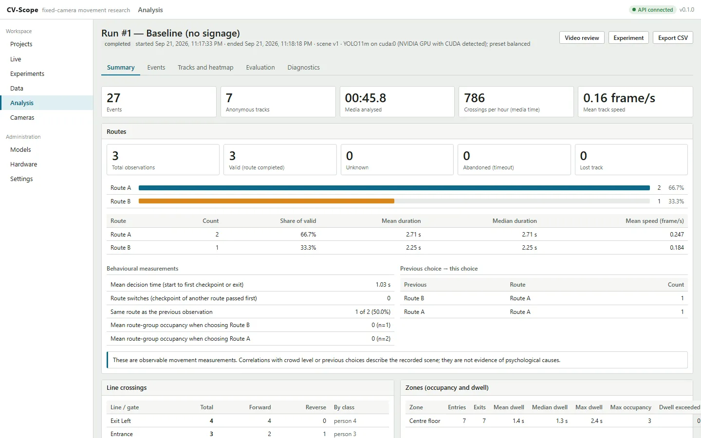The image size is (701, 438).
Task: Click the 7 Anonymous tracks card
Action: pyautogui.click(x=278, y=102)
